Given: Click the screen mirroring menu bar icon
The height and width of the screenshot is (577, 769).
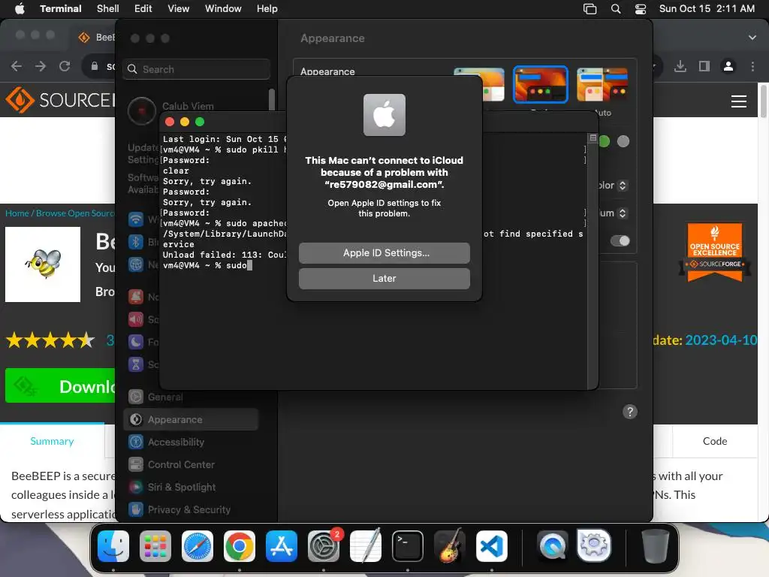Looking at the screenshot, I should (x=590, y=8).
